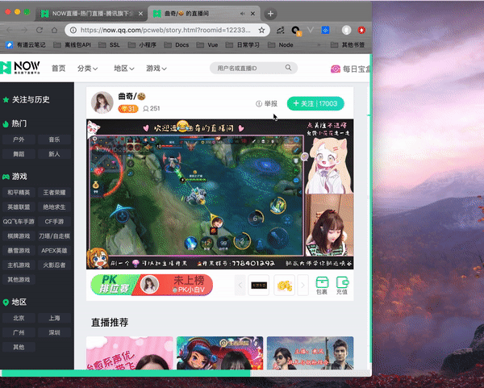484x388 pixels.
Task: Open the Node bookmark folder
Action: tap(280, 44)
